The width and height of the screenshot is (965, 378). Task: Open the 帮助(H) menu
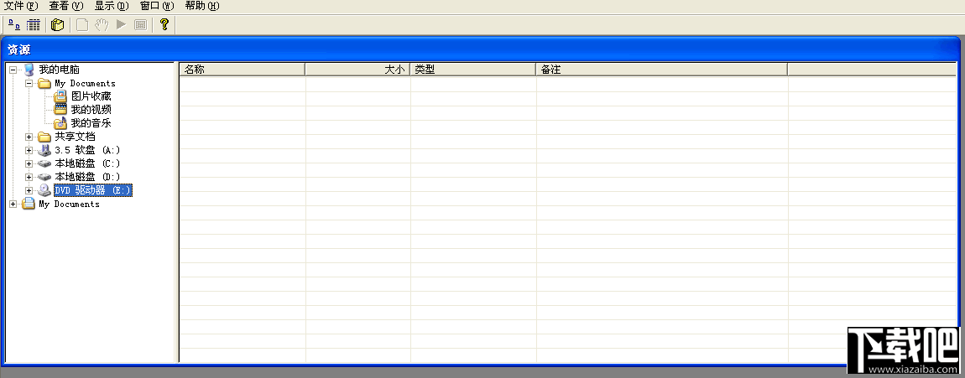click(x=202, y=6)
